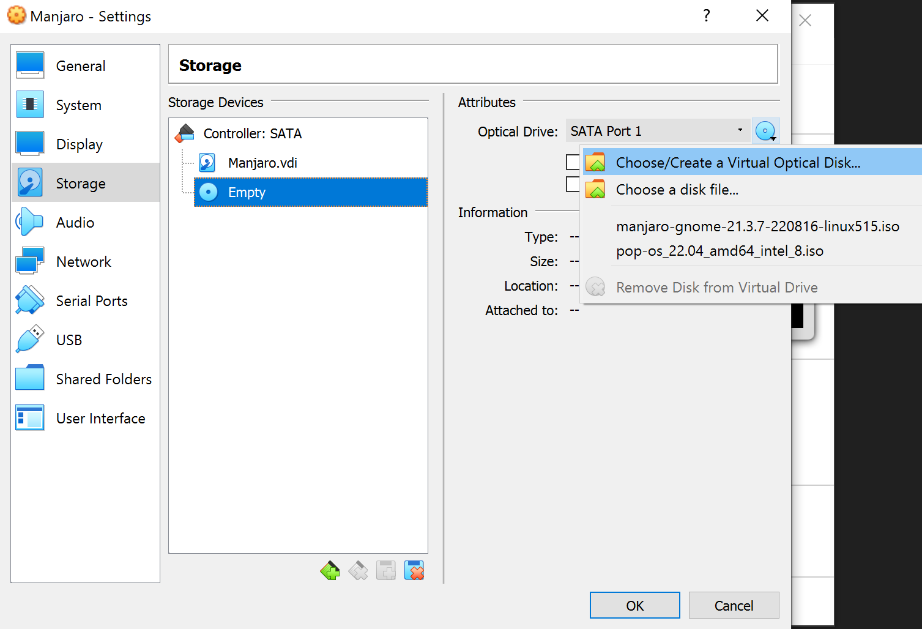Click Remove Disk from Virtual Drive
The image size is (922, 629).
point(752,287)
